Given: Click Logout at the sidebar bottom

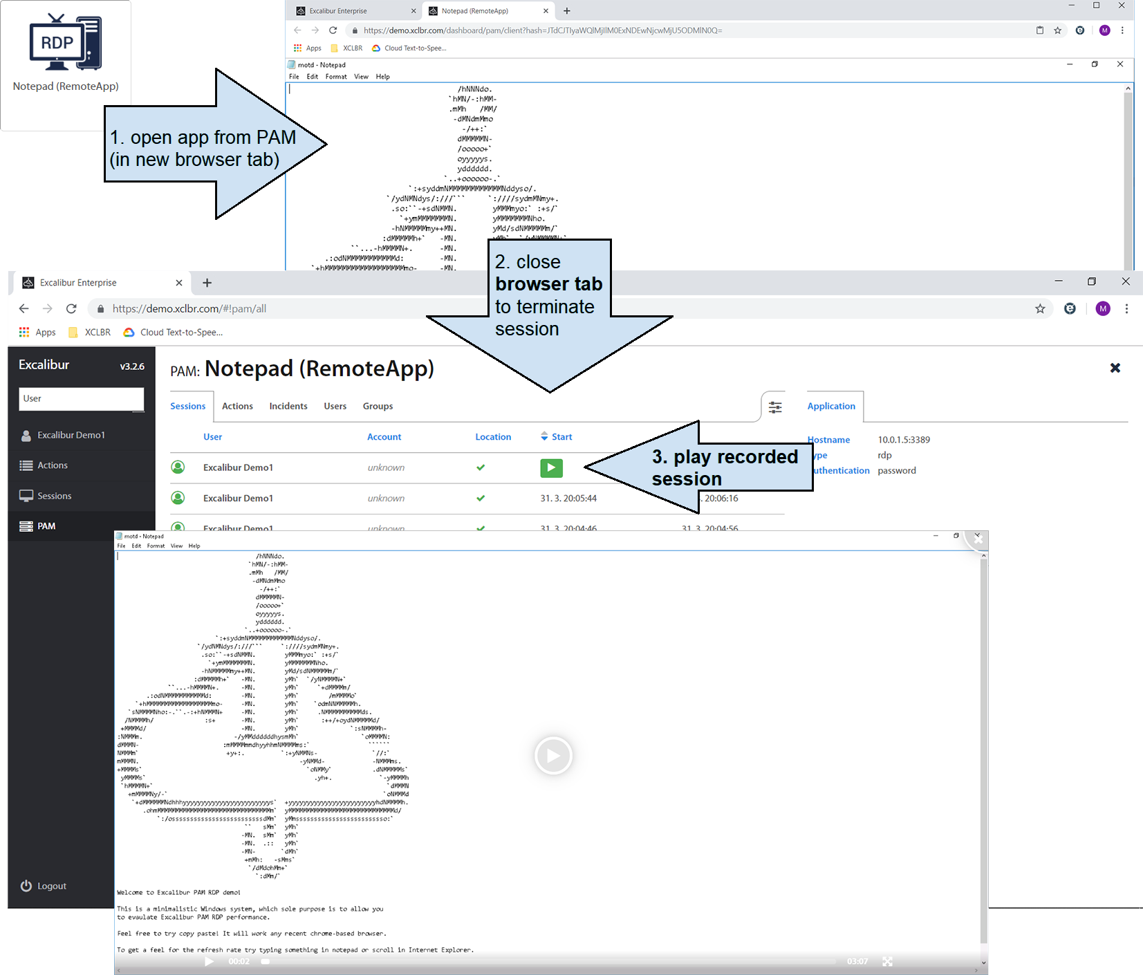Looking at the screenshot, I should (x=51, y=886).
